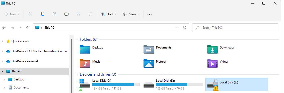Click the 12.4 GB free of 111 GB text

(107, 88)
